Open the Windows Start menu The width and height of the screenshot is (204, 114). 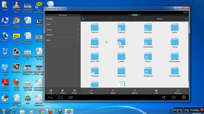click(4, 111)
